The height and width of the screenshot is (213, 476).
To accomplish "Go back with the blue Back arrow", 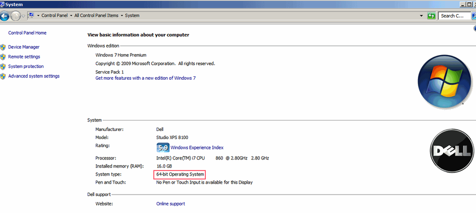I will tap(4, 16).
